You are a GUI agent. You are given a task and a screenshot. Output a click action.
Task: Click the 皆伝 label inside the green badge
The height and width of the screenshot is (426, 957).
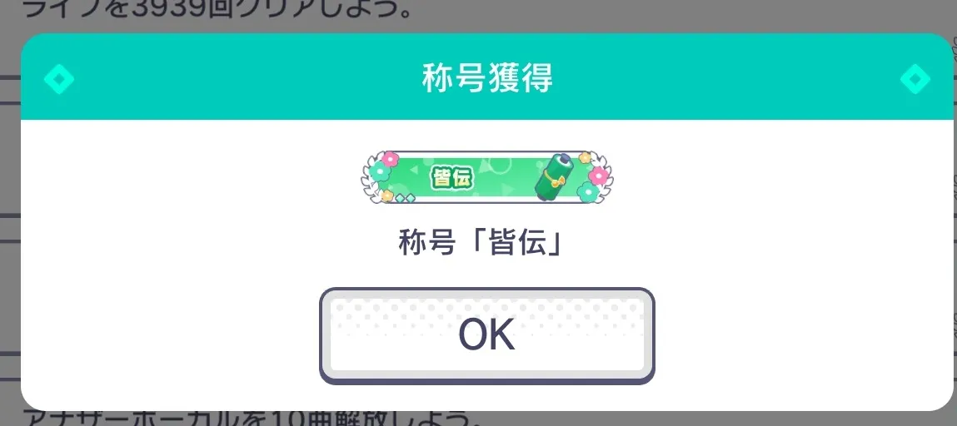coord(452,179)
